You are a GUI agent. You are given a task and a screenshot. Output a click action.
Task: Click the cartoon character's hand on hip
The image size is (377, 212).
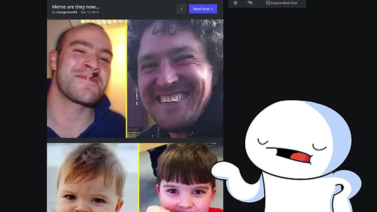[x=341, y=191]
